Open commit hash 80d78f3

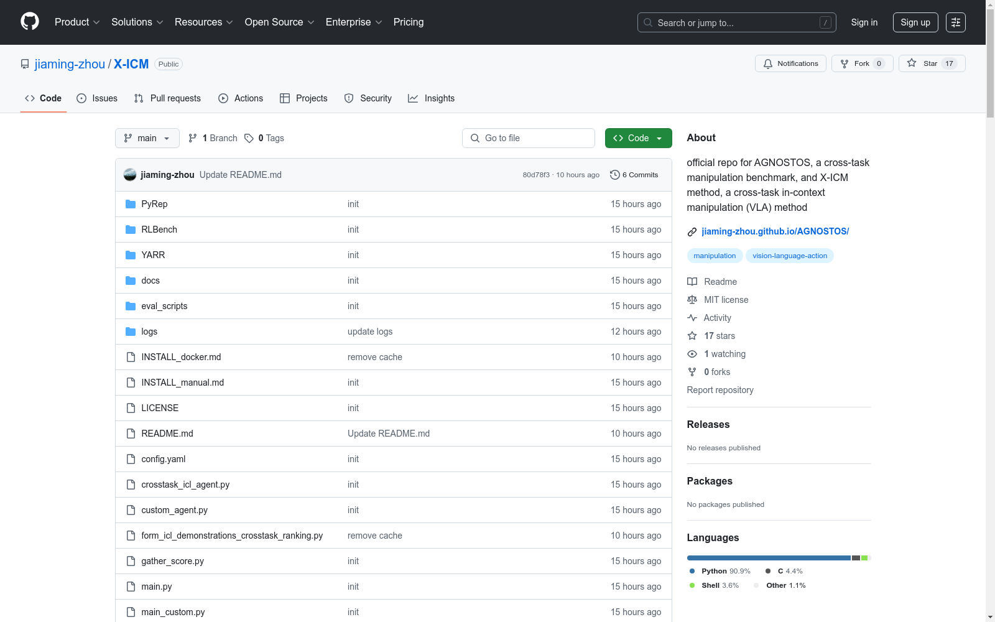click(536, 175)
